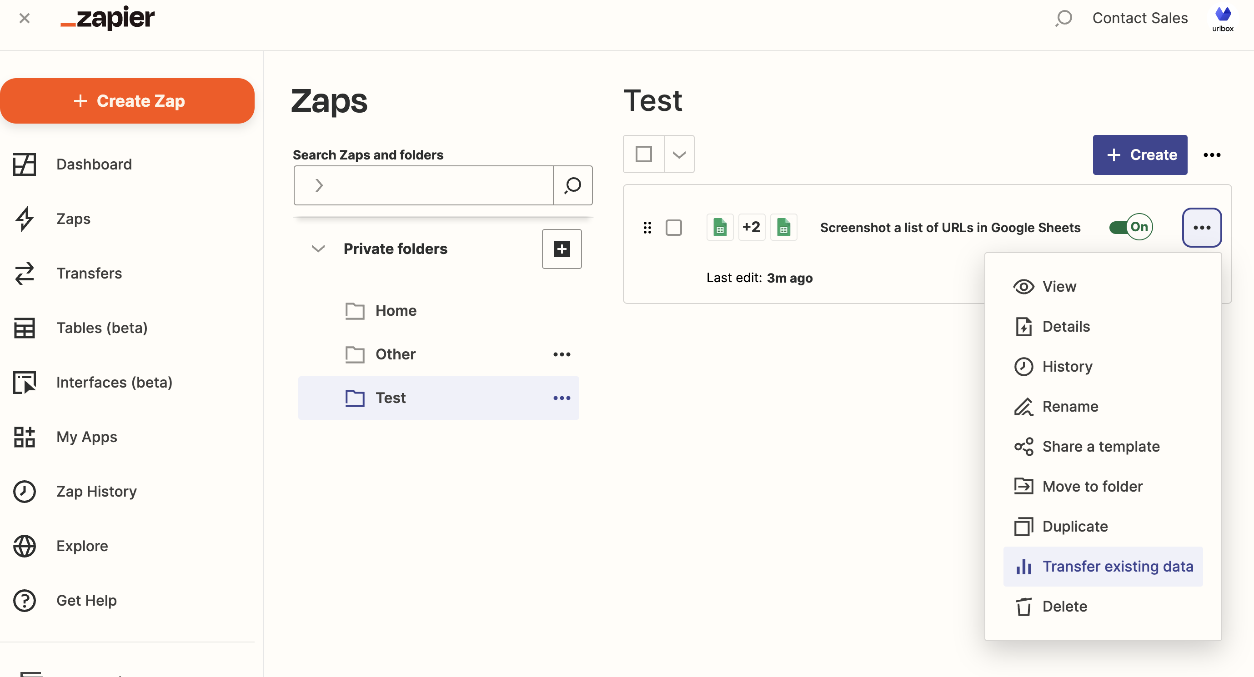Viewport: 1254px width, 677px height.
Task: Open Explore text link
Action: coord(82,546)
